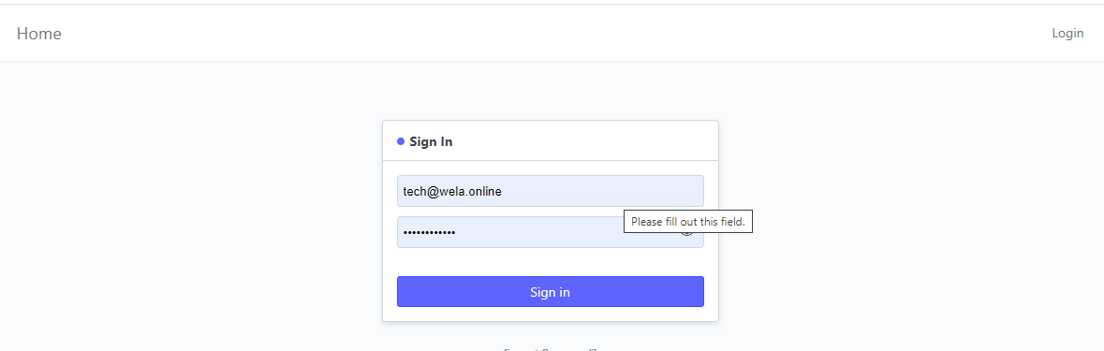This screenshot has height=351, width=1104.
Task: Click the password dots in the second field
Action: pyautogui.click(x=429, y=233)
